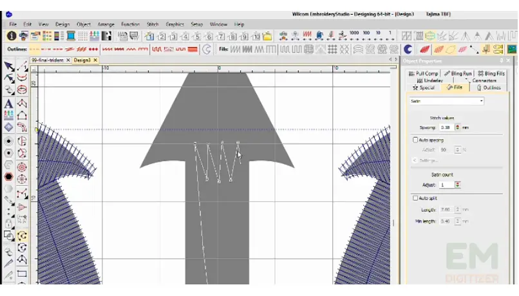Click the color palette grid icon
The width and height of the screenshot is (519, 296).
47,36
